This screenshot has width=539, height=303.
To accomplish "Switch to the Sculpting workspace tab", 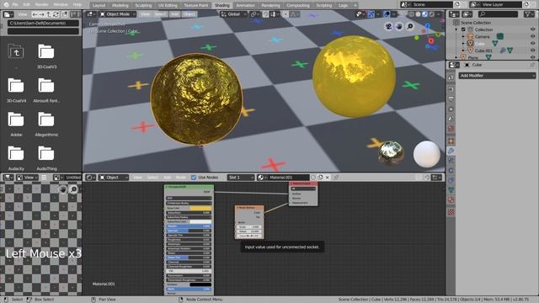I will (143, 6).
